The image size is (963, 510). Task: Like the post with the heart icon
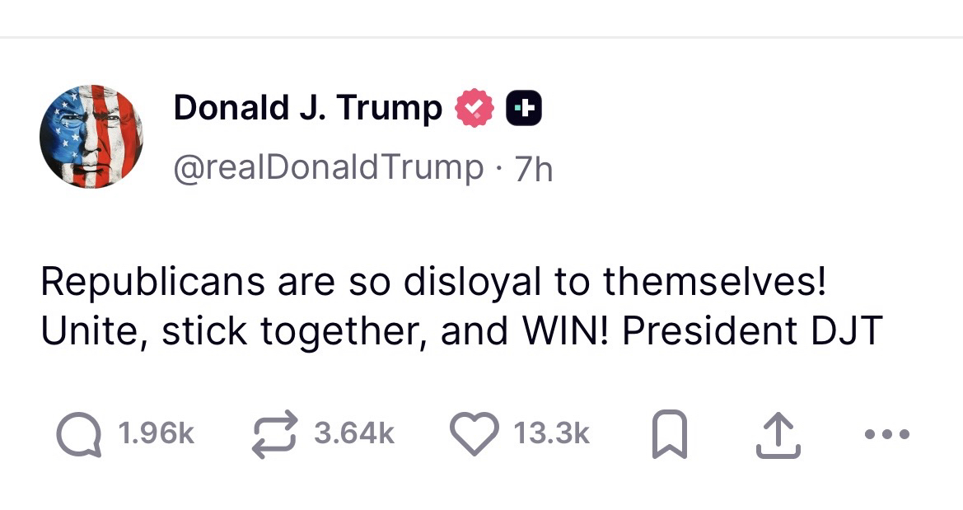tap(474, 434)
